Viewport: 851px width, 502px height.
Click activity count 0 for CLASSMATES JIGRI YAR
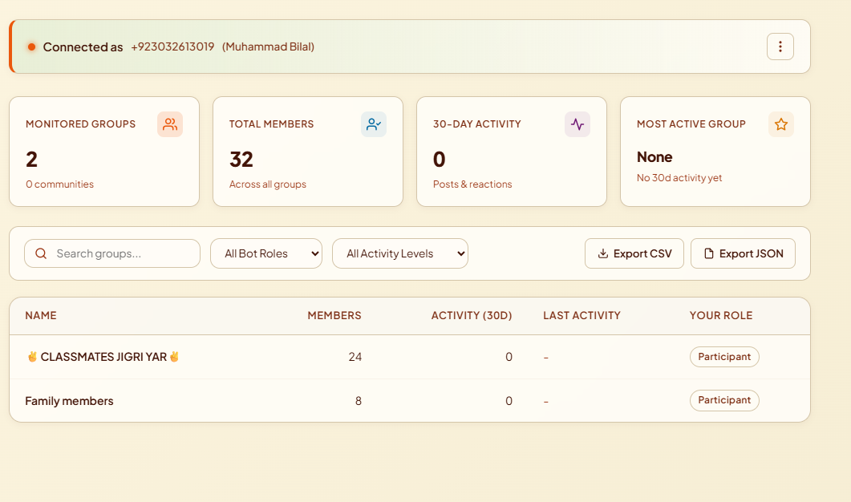coord(509,357)
